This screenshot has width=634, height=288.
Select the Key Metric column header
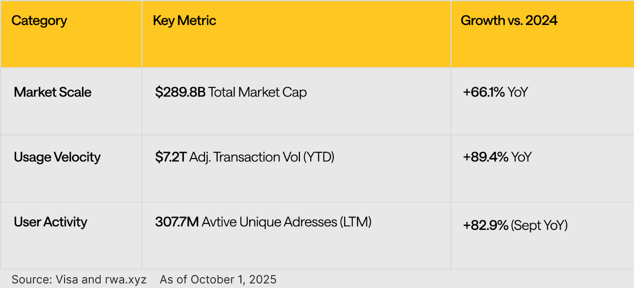184,21
